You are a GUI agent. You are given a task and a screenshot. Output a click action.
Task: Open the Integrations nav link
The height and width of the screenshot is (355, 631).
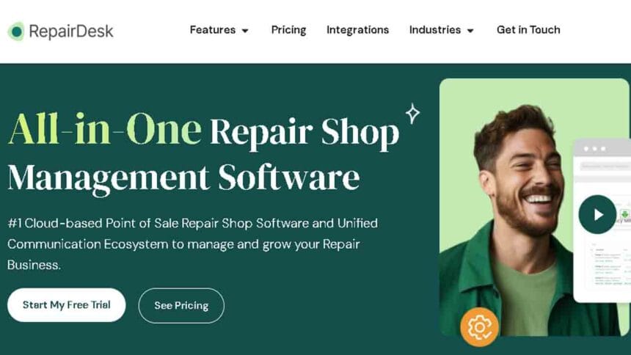tap(358, 30)
